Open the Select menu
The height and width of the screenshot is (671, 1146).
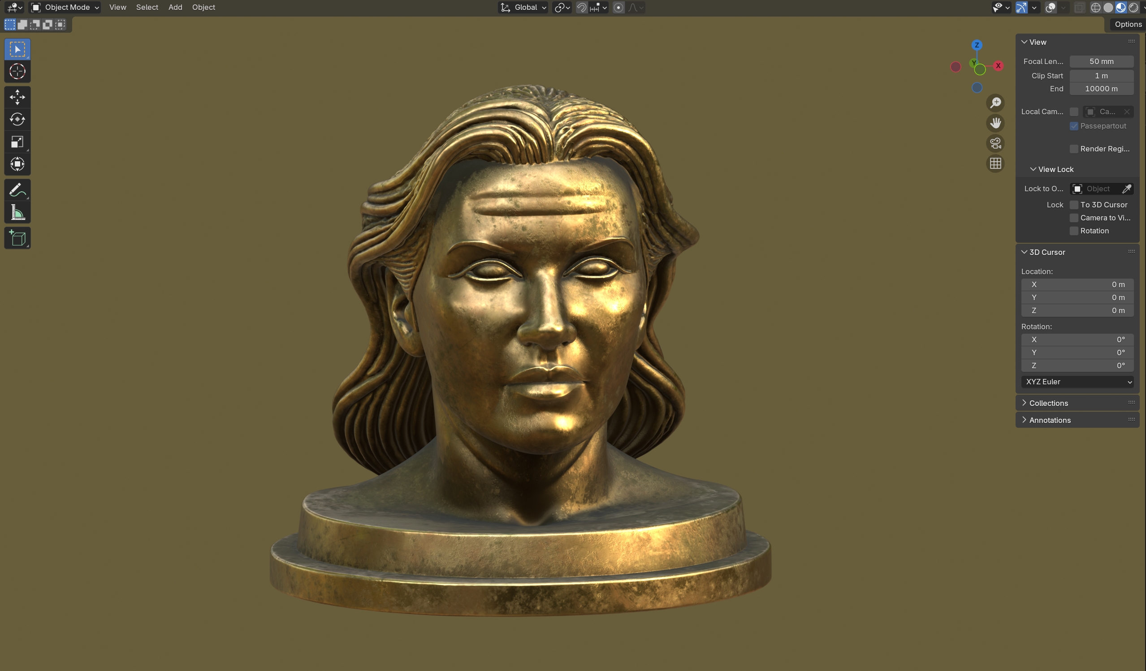(x=147, y=7)
